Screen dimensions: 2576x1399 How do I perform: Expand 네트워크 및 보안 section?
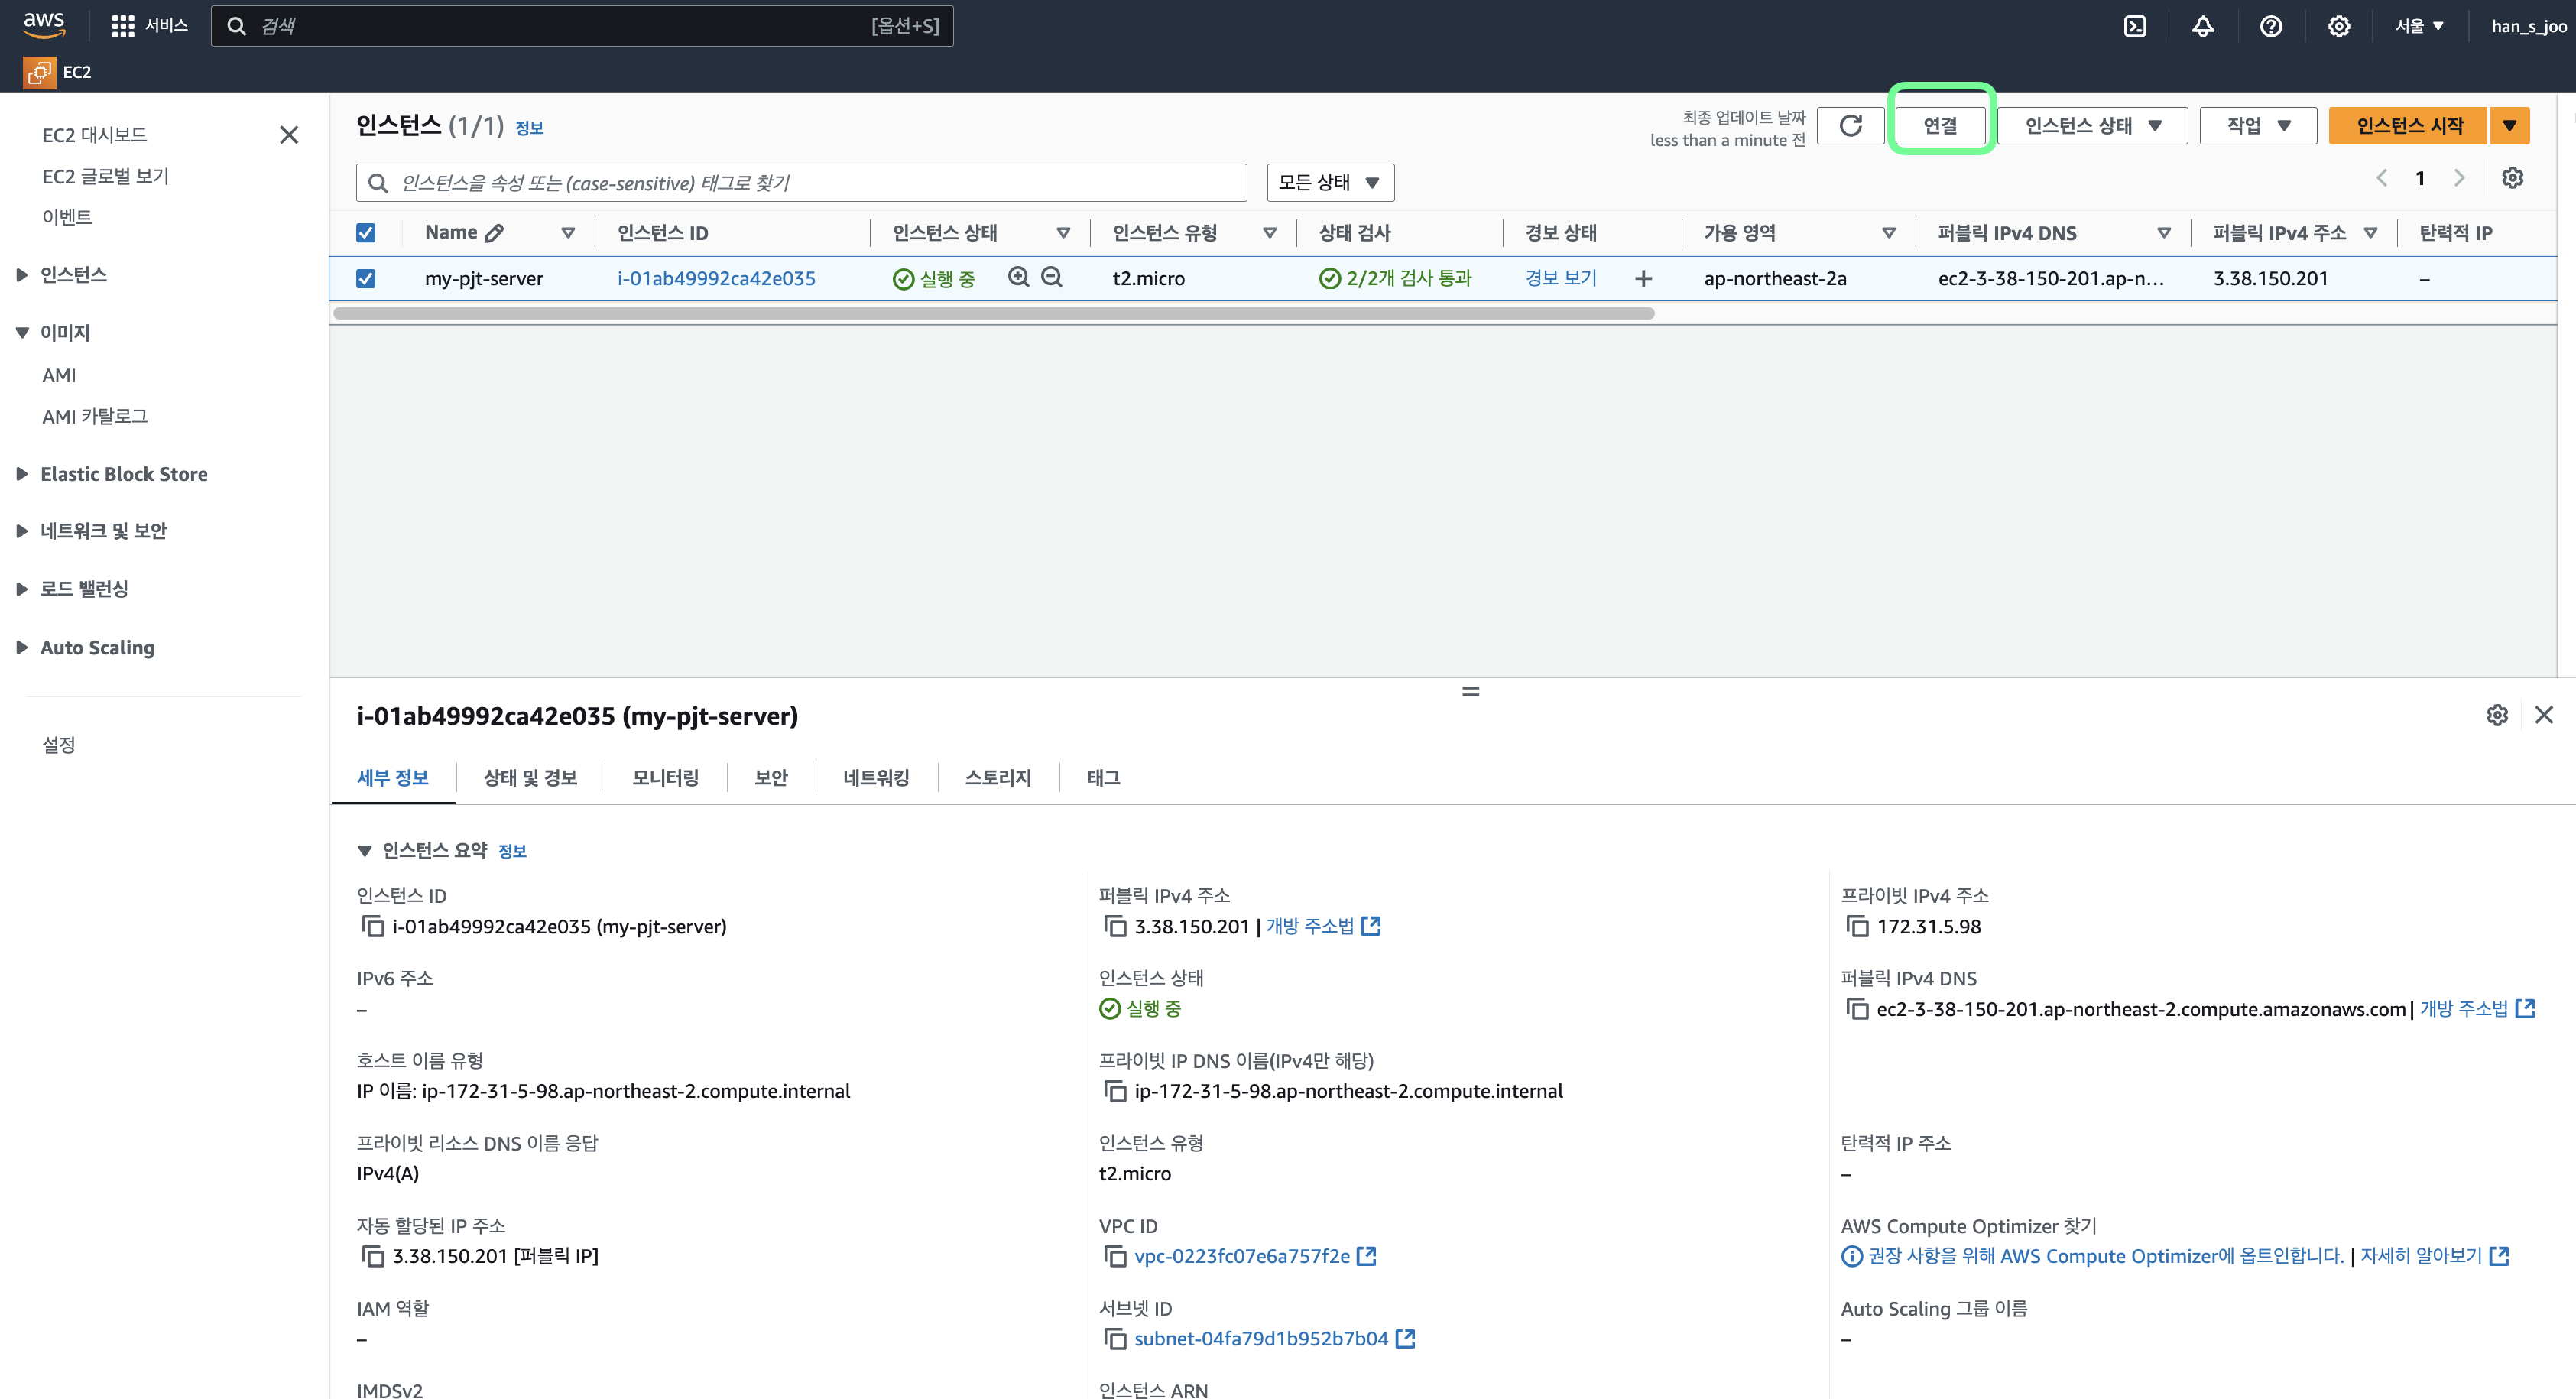(x=21, y=531)
